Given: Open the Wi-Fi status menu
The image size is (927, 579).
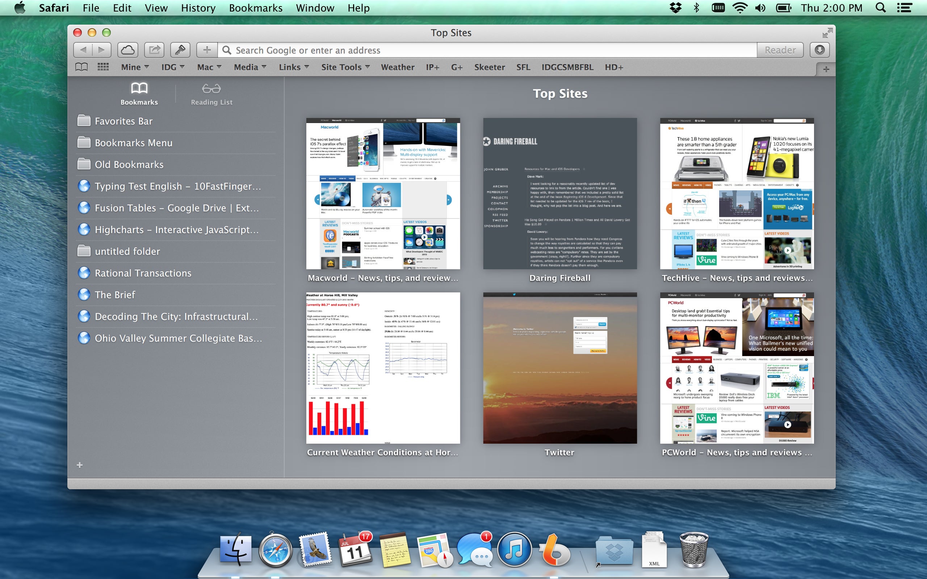Looking at the screenshot, I should (x=739, y=8).
